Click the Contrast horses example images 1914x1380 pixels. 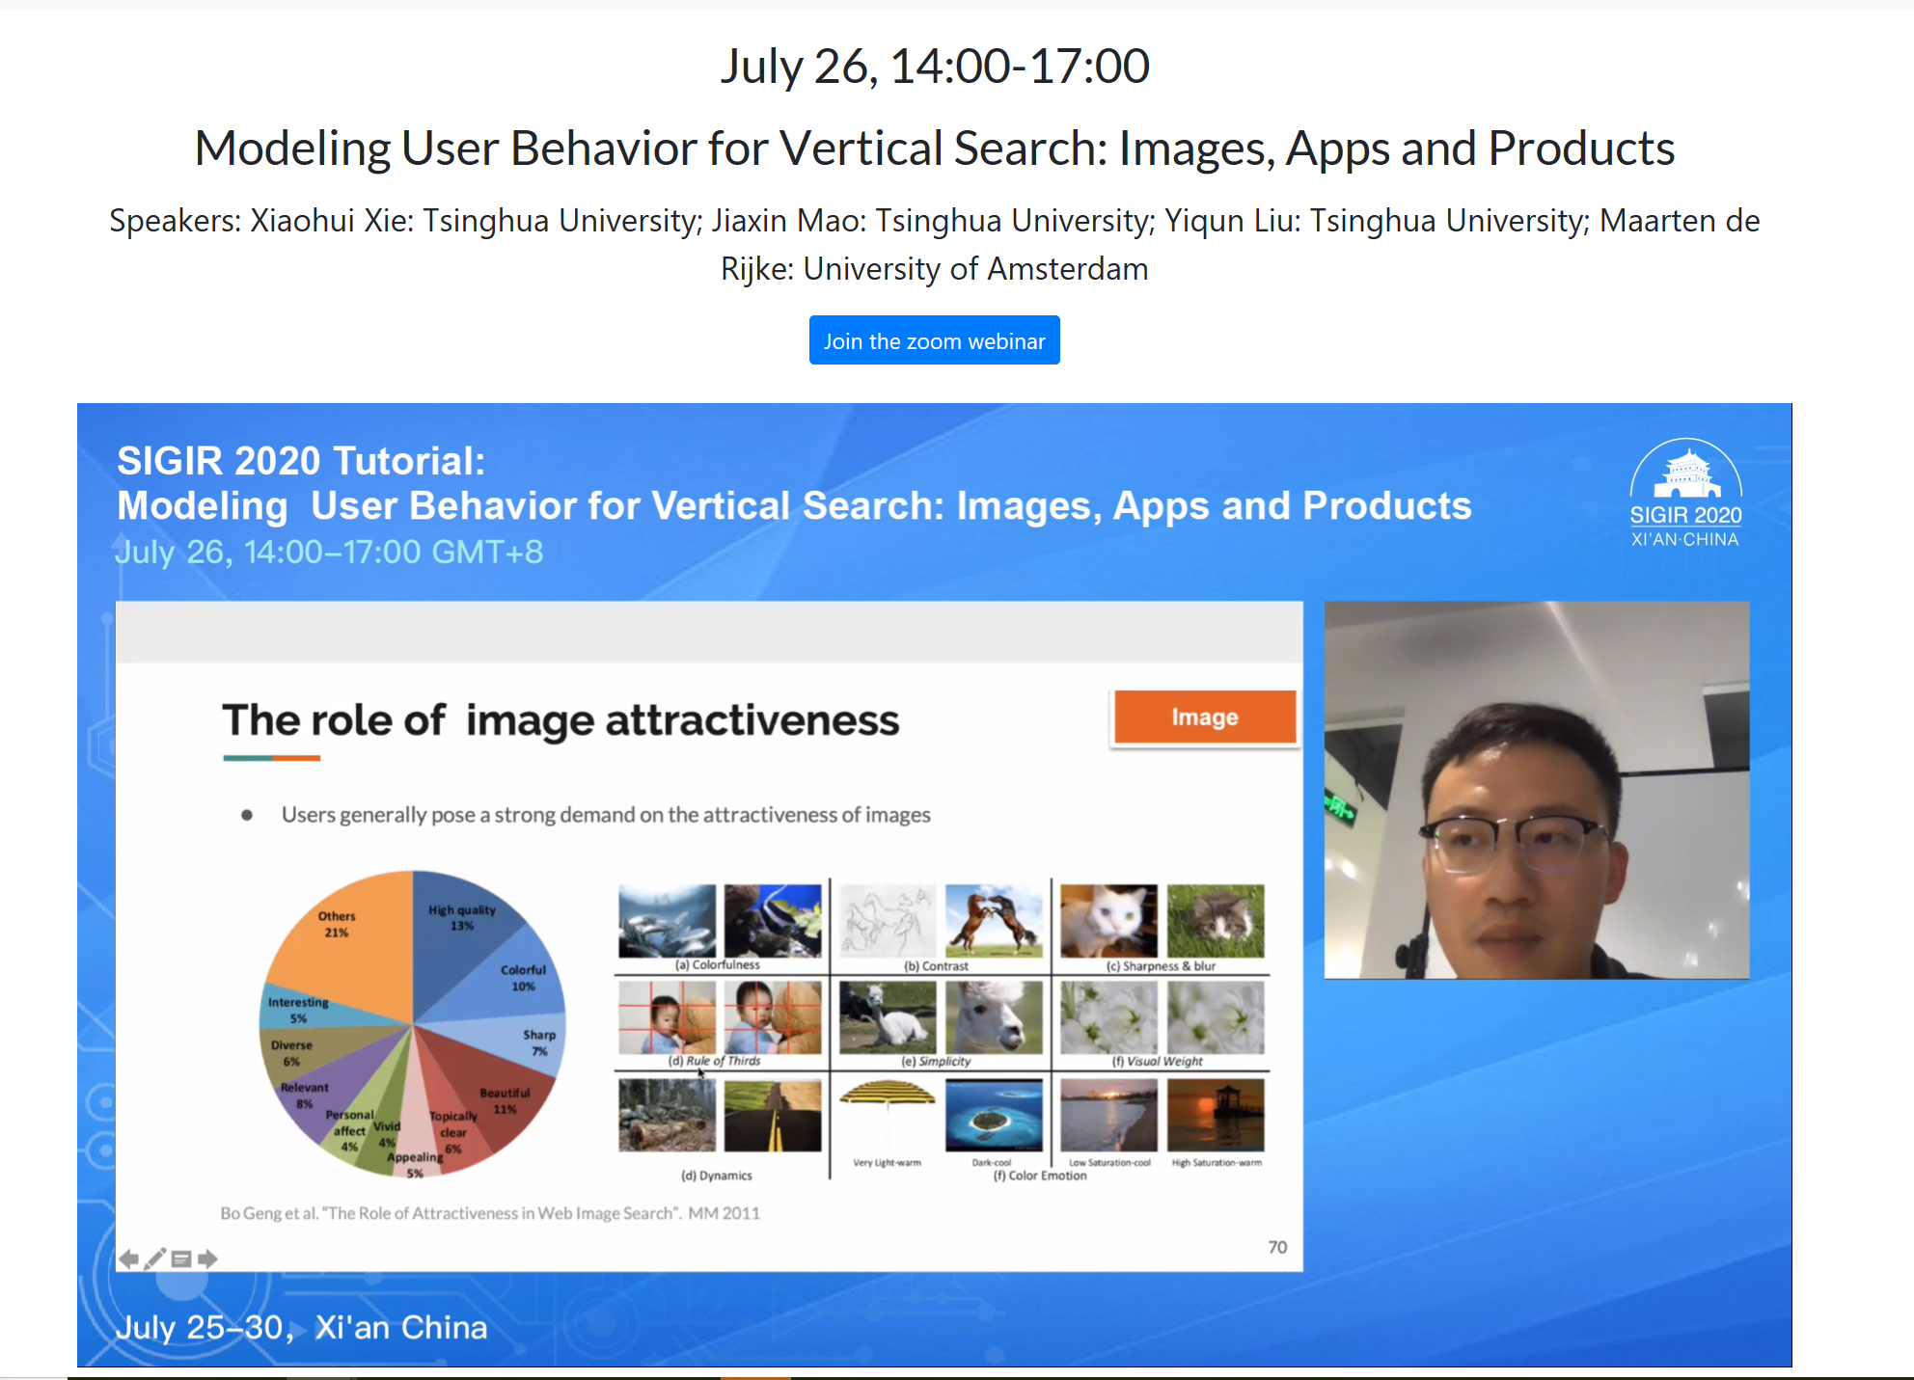(941, 920)
